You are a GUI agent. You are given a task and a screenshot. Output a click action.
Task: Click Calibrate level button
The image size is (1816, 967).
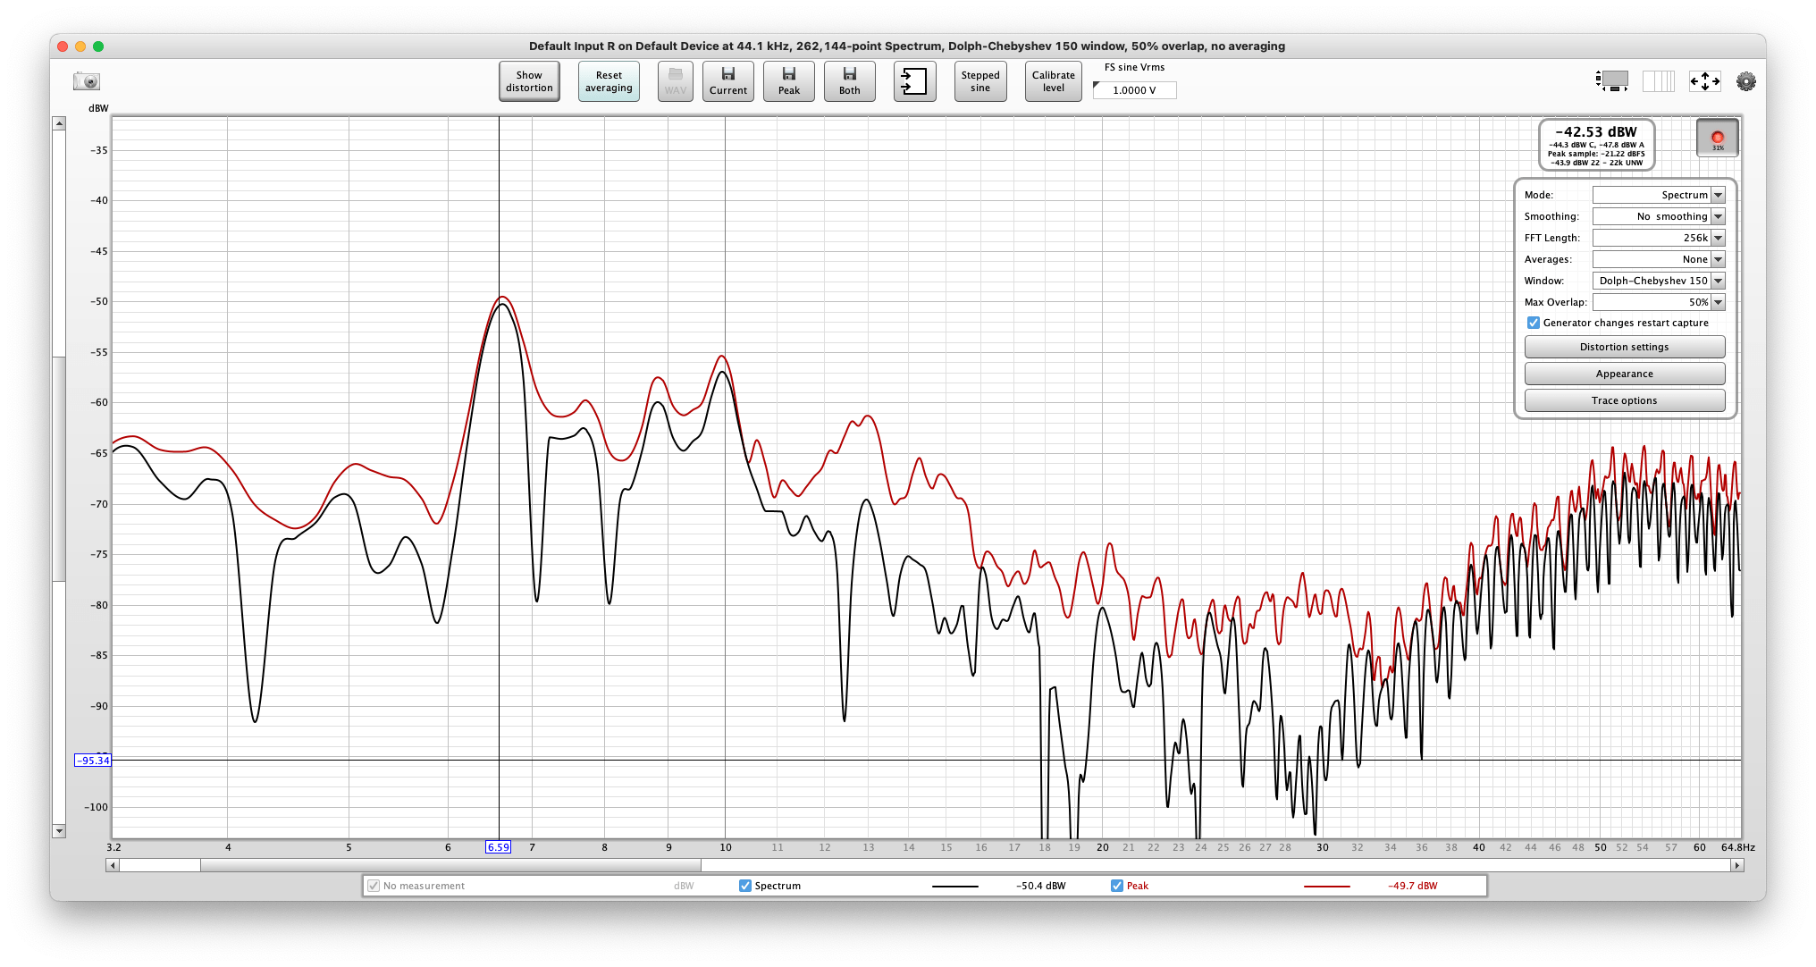tap(1054, 81)
